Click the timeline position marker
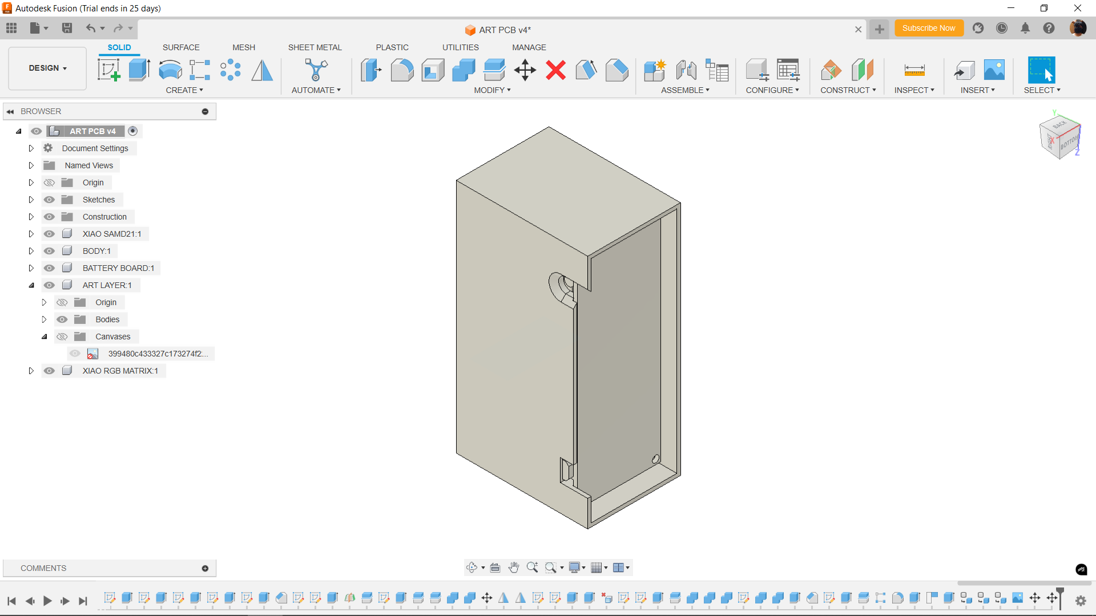 coord(1060,597)
